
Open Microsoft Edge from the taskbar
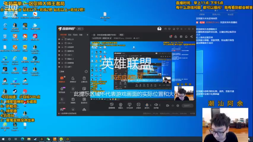22,139
